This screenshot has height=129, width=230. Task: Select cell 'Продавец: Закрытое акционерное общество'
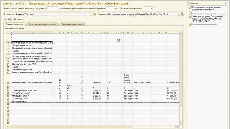[32, 48]
